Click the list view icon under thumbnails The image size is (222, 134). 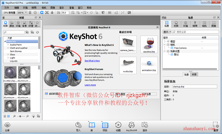(5, 116)
